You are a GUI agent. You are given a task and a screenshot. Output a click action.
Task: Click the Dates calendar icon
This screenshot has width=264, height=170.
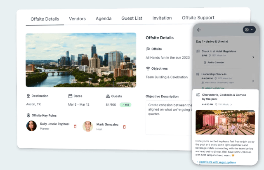pyautogui.click(x=70, y=96)
